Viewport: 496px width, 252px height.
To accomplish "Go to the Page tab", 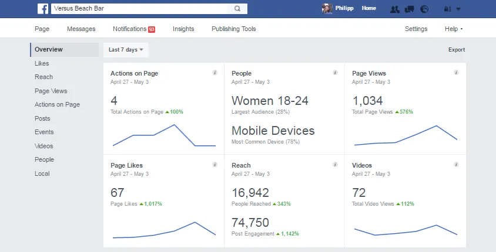I will tap(42, 29).
